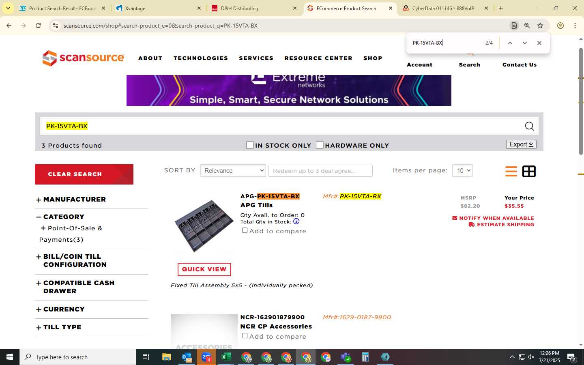
Task: Switch to D&H Distributing tab
Action: tap(254, 8)
